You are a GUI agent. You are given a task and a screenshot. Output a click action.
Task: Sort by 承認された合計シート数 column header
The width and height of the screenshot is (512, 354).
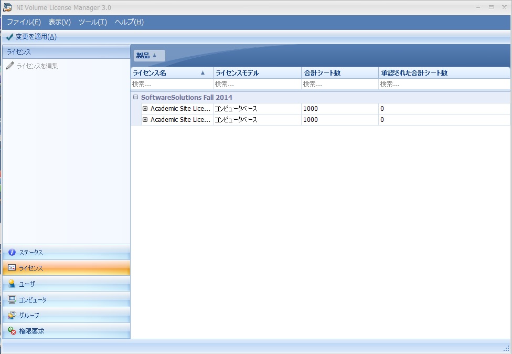point(444,73)
